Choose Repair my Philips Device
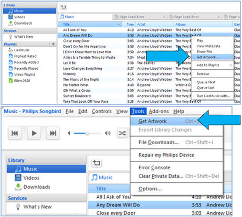Viewport: 242px width, 217px height. click(177, 155)
